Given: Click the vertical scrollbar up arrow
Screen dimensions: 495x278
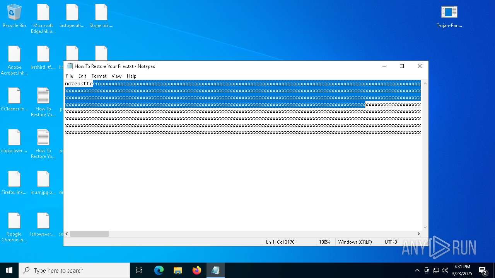Looking at the screenshot, I should (x=425, y=83).
